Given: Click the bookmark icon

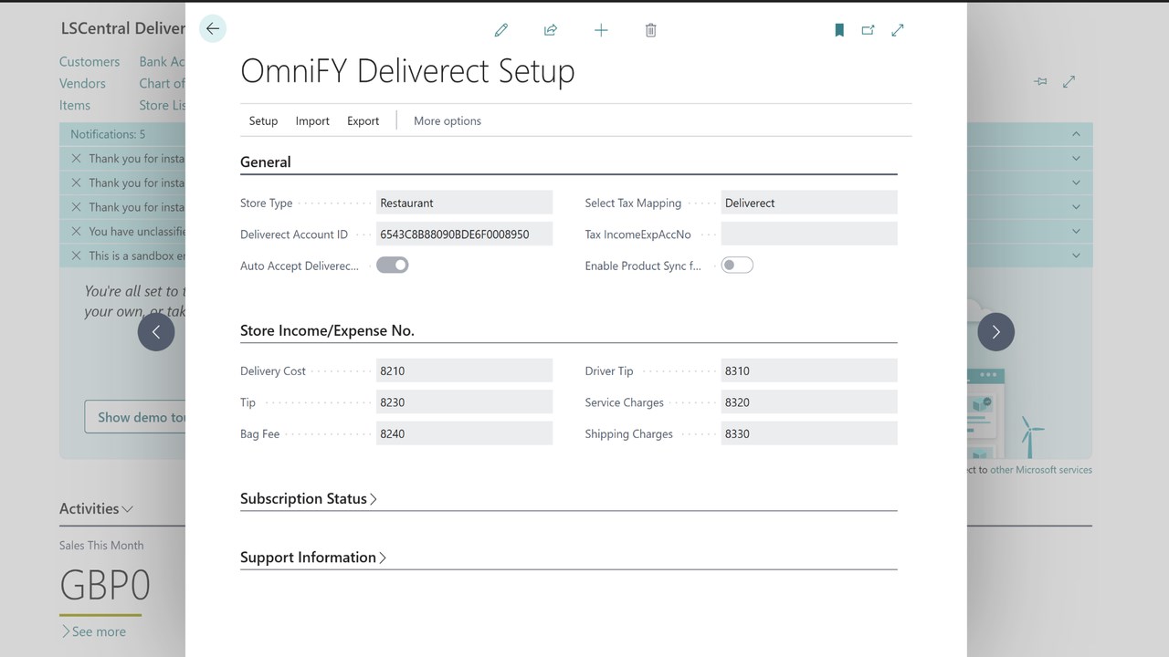Looking at the screenshot, I should point(839,30).
